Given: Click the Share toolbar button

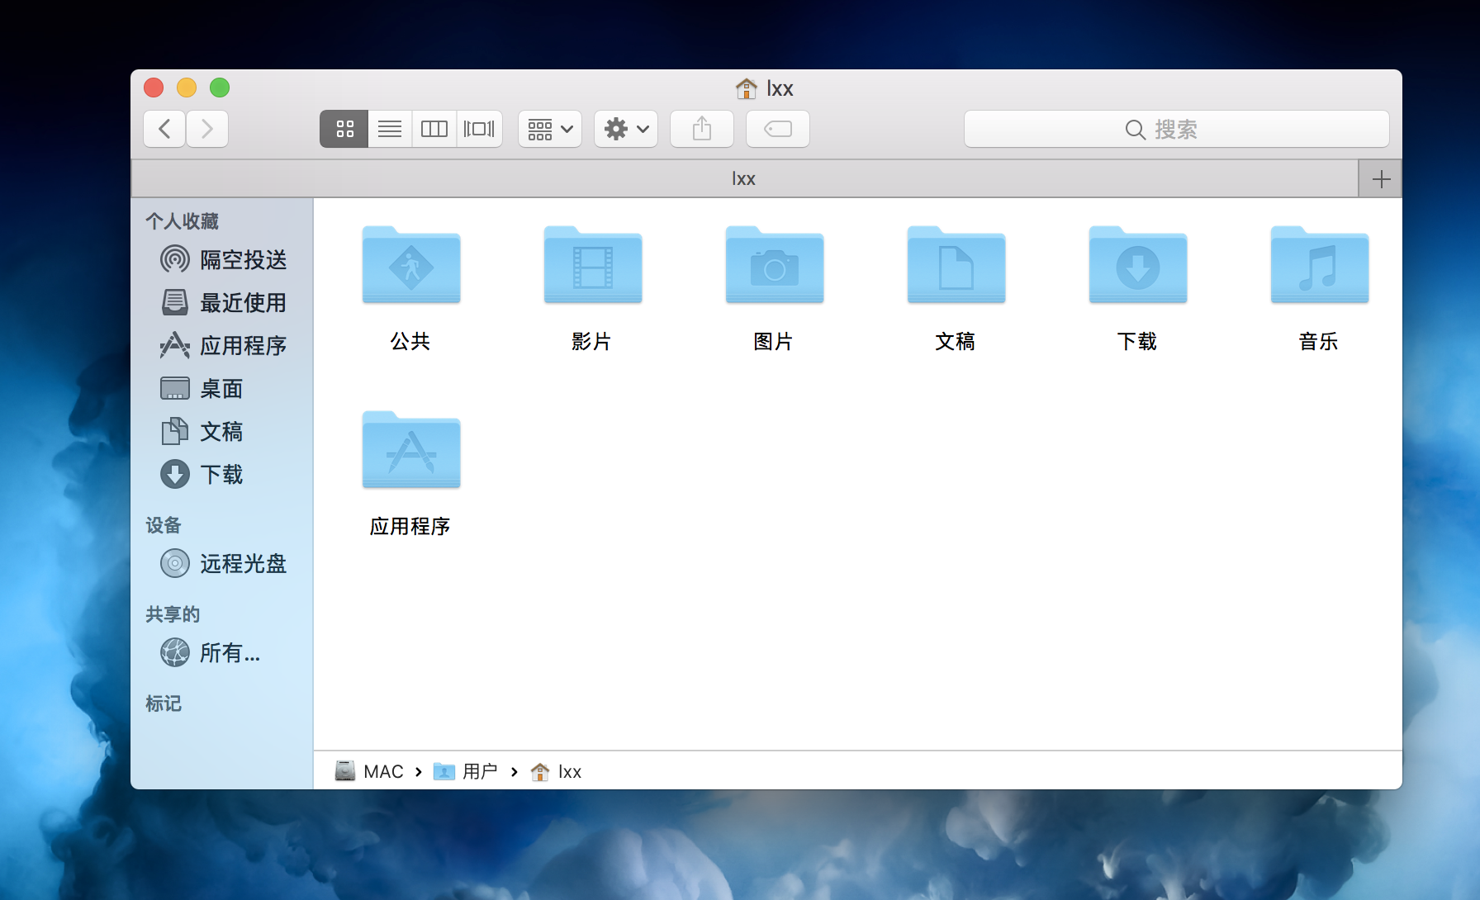Looking at the screenshot, I should 702,129.
